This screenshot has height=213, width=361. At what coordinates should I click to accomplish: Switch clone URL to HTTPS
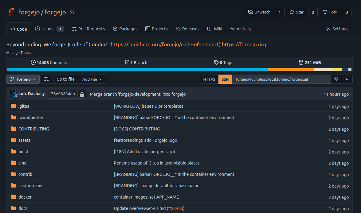pos(209,79)
